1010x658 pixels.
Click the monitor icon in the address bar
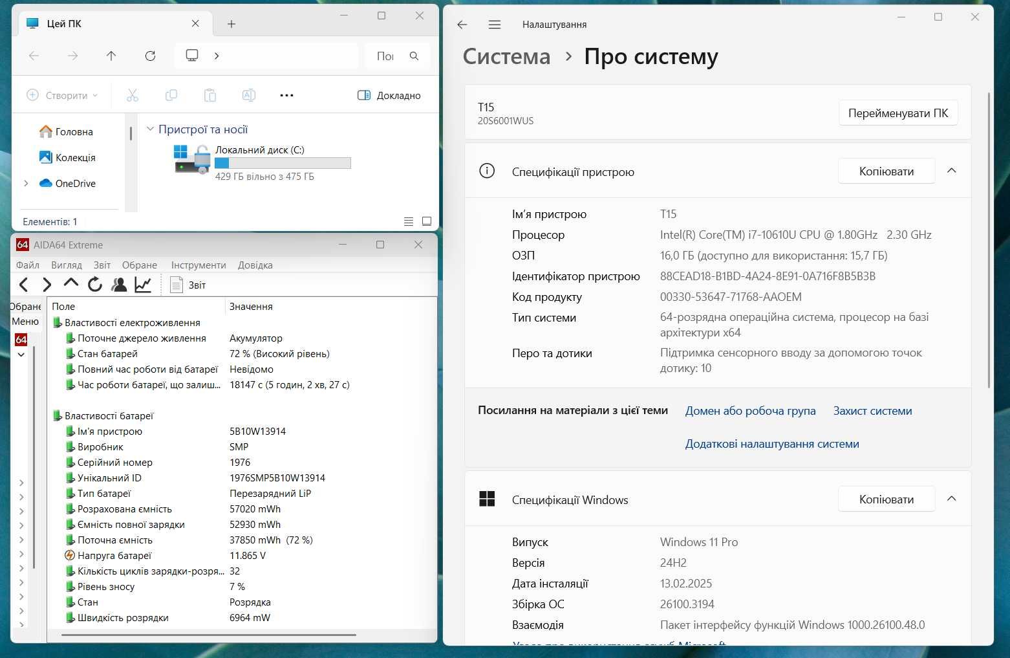coord(192,56)
